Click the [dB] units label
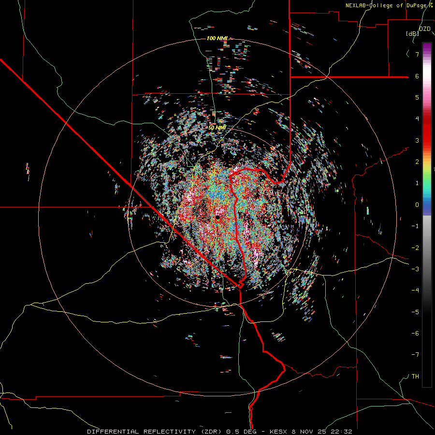435x435 pixels. [412, 34]
